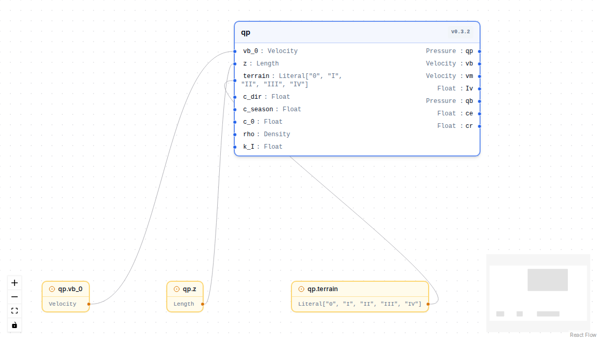598x340 pixels.
Task: Click the minimap overview panel
Action: [538, 293]
